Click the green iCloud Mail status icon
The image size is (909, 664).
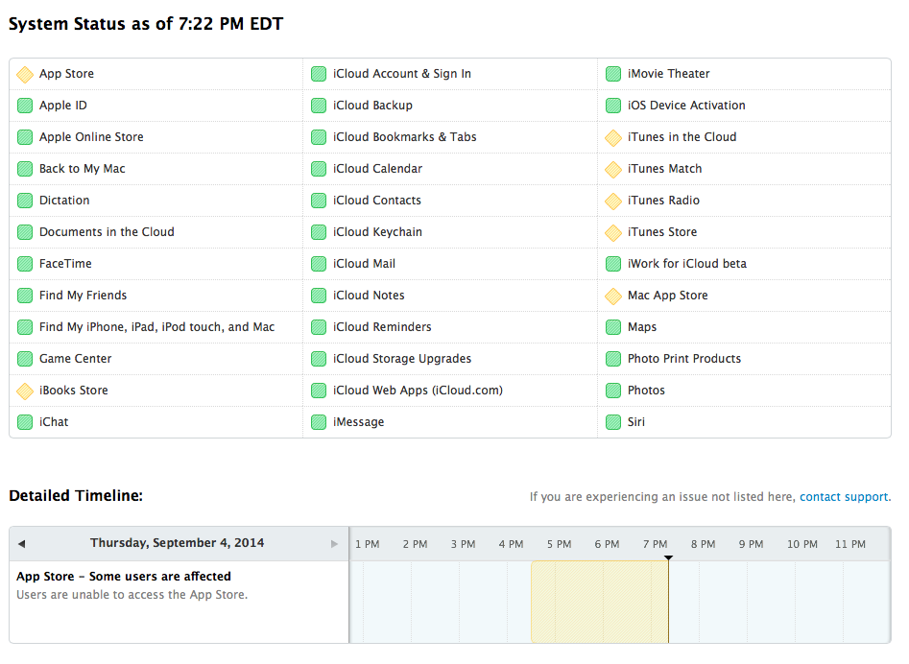tap(319, 264)
